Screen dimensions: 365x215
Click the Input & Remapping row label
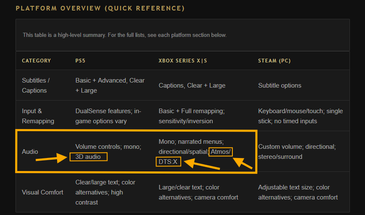[38, 116]
